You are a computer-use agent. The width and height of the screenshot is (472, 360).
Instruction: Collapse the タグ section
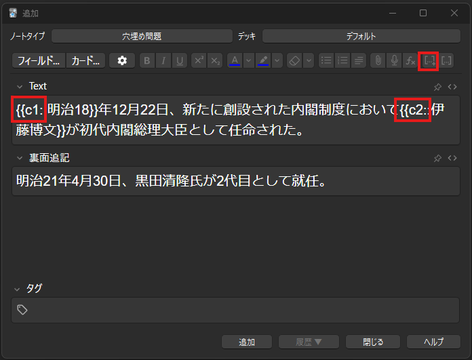click(x=17, y=289)
